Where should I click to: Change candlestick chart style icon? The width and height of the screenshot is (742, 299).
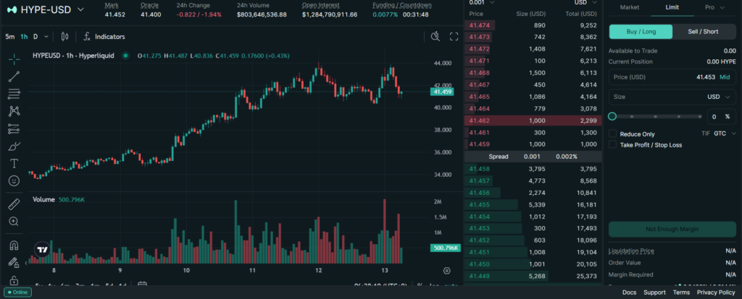[x=64, y=36]
